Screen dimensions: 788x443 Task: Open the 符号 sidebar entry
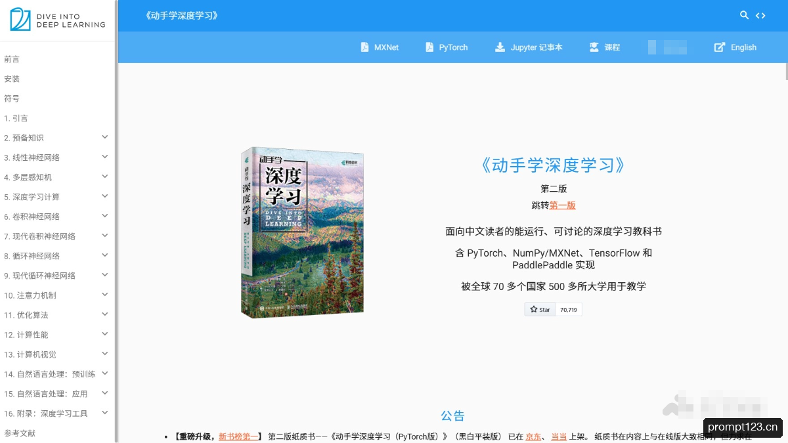12,98
